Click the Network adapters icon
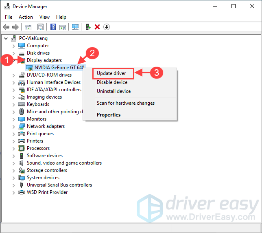This screenshot has height=233, width=262. 22,126
